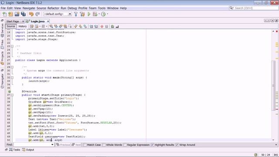Click the editor Back navigation icon

[x=37, y=26]
